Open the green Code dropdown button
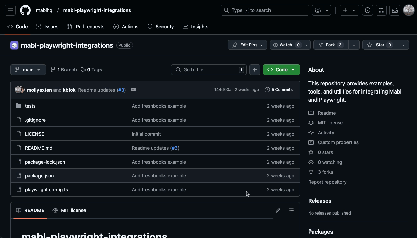 click(x=281, y=70)
